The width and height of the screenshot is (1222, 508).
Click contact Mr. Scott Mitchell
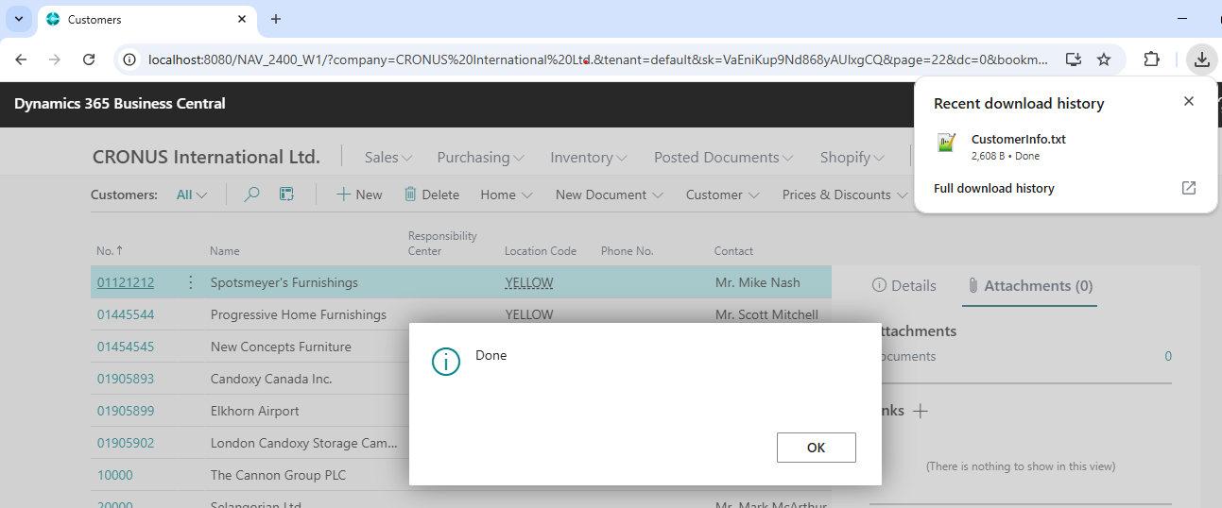tap(766, 314)
